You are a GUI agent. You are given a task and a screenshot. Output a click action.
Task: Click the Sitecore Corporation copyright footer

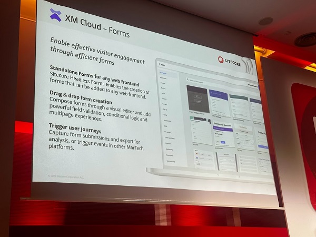point(66,176)
